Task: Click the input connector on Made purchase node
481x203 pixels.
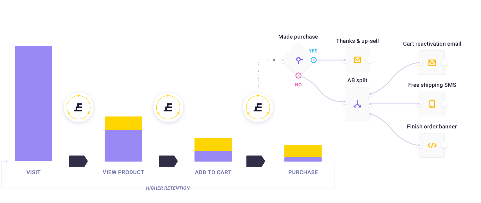Action: coord(283,60)
